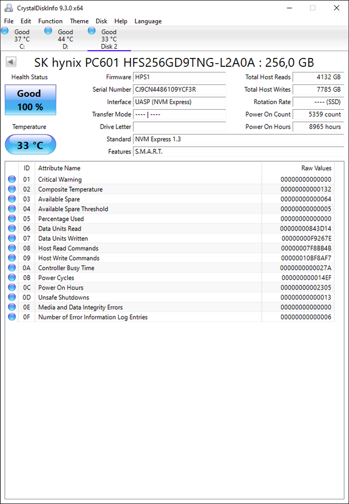349x504 pixels.
Task: Click the status orb for Critical Warning
Action: coord(12,179)
